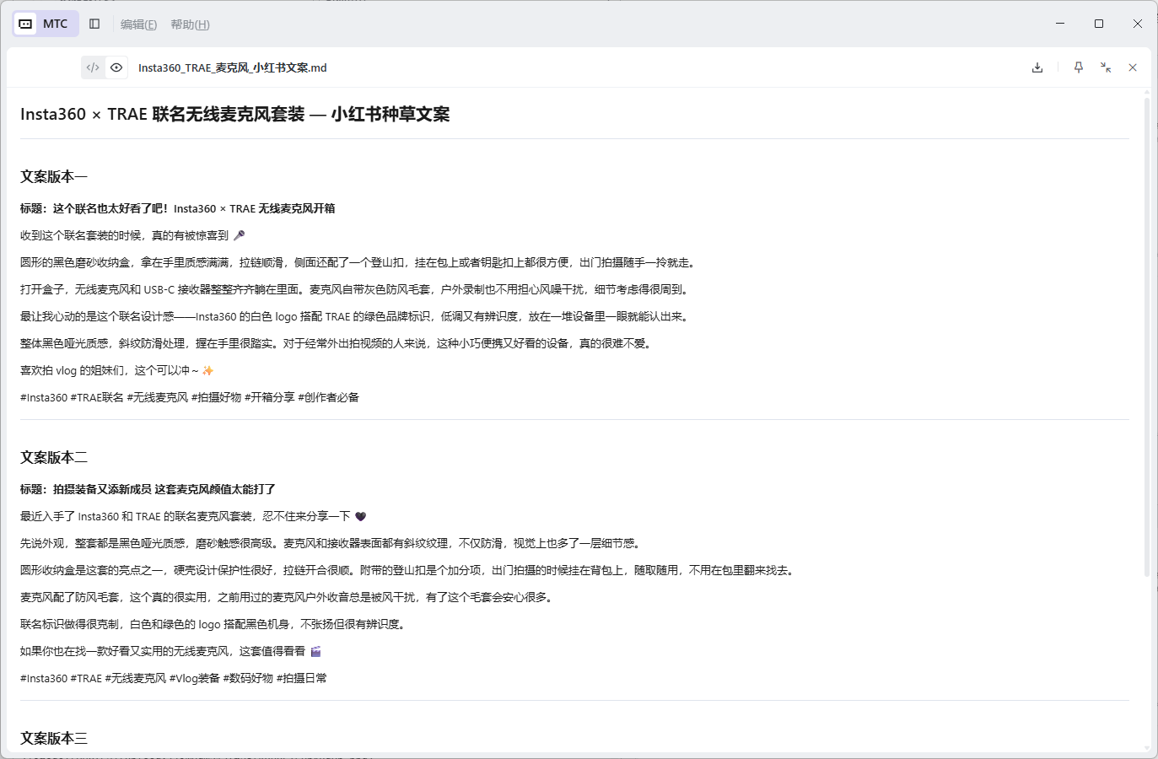
Task: Click the heading 文案版本三
Action: (x=54, y=738)
